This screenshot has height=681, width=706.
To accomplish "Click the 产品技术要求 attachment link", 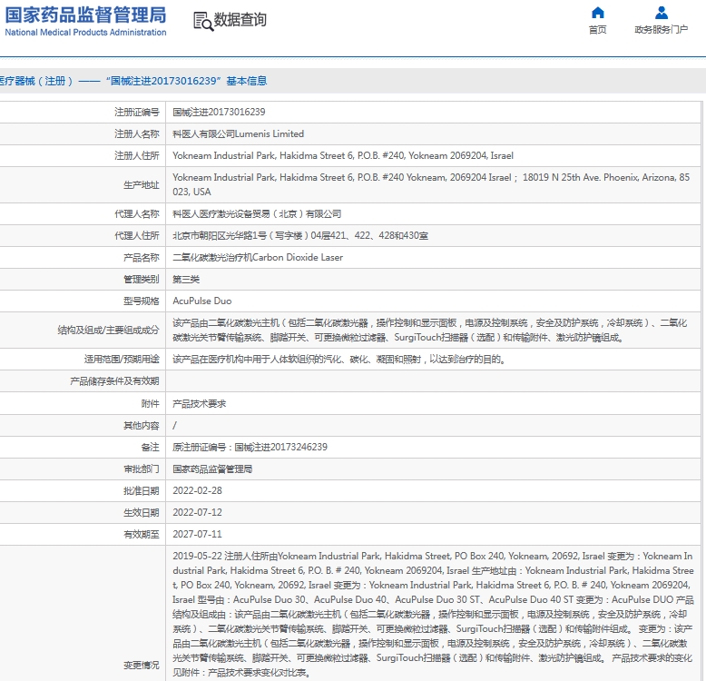I will point(199,403).
